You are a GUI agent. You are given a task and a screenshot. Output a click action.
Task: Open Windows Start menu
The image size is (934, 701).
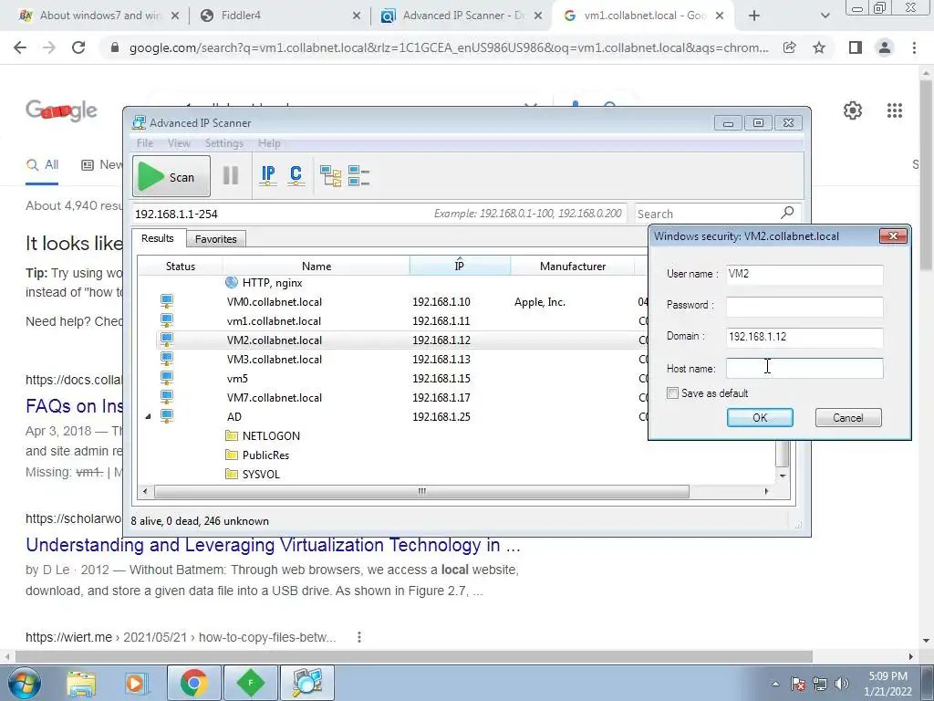[23, 683]
